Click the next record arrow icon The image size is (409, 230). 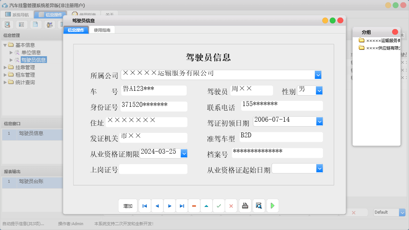(x=169, y=205)
